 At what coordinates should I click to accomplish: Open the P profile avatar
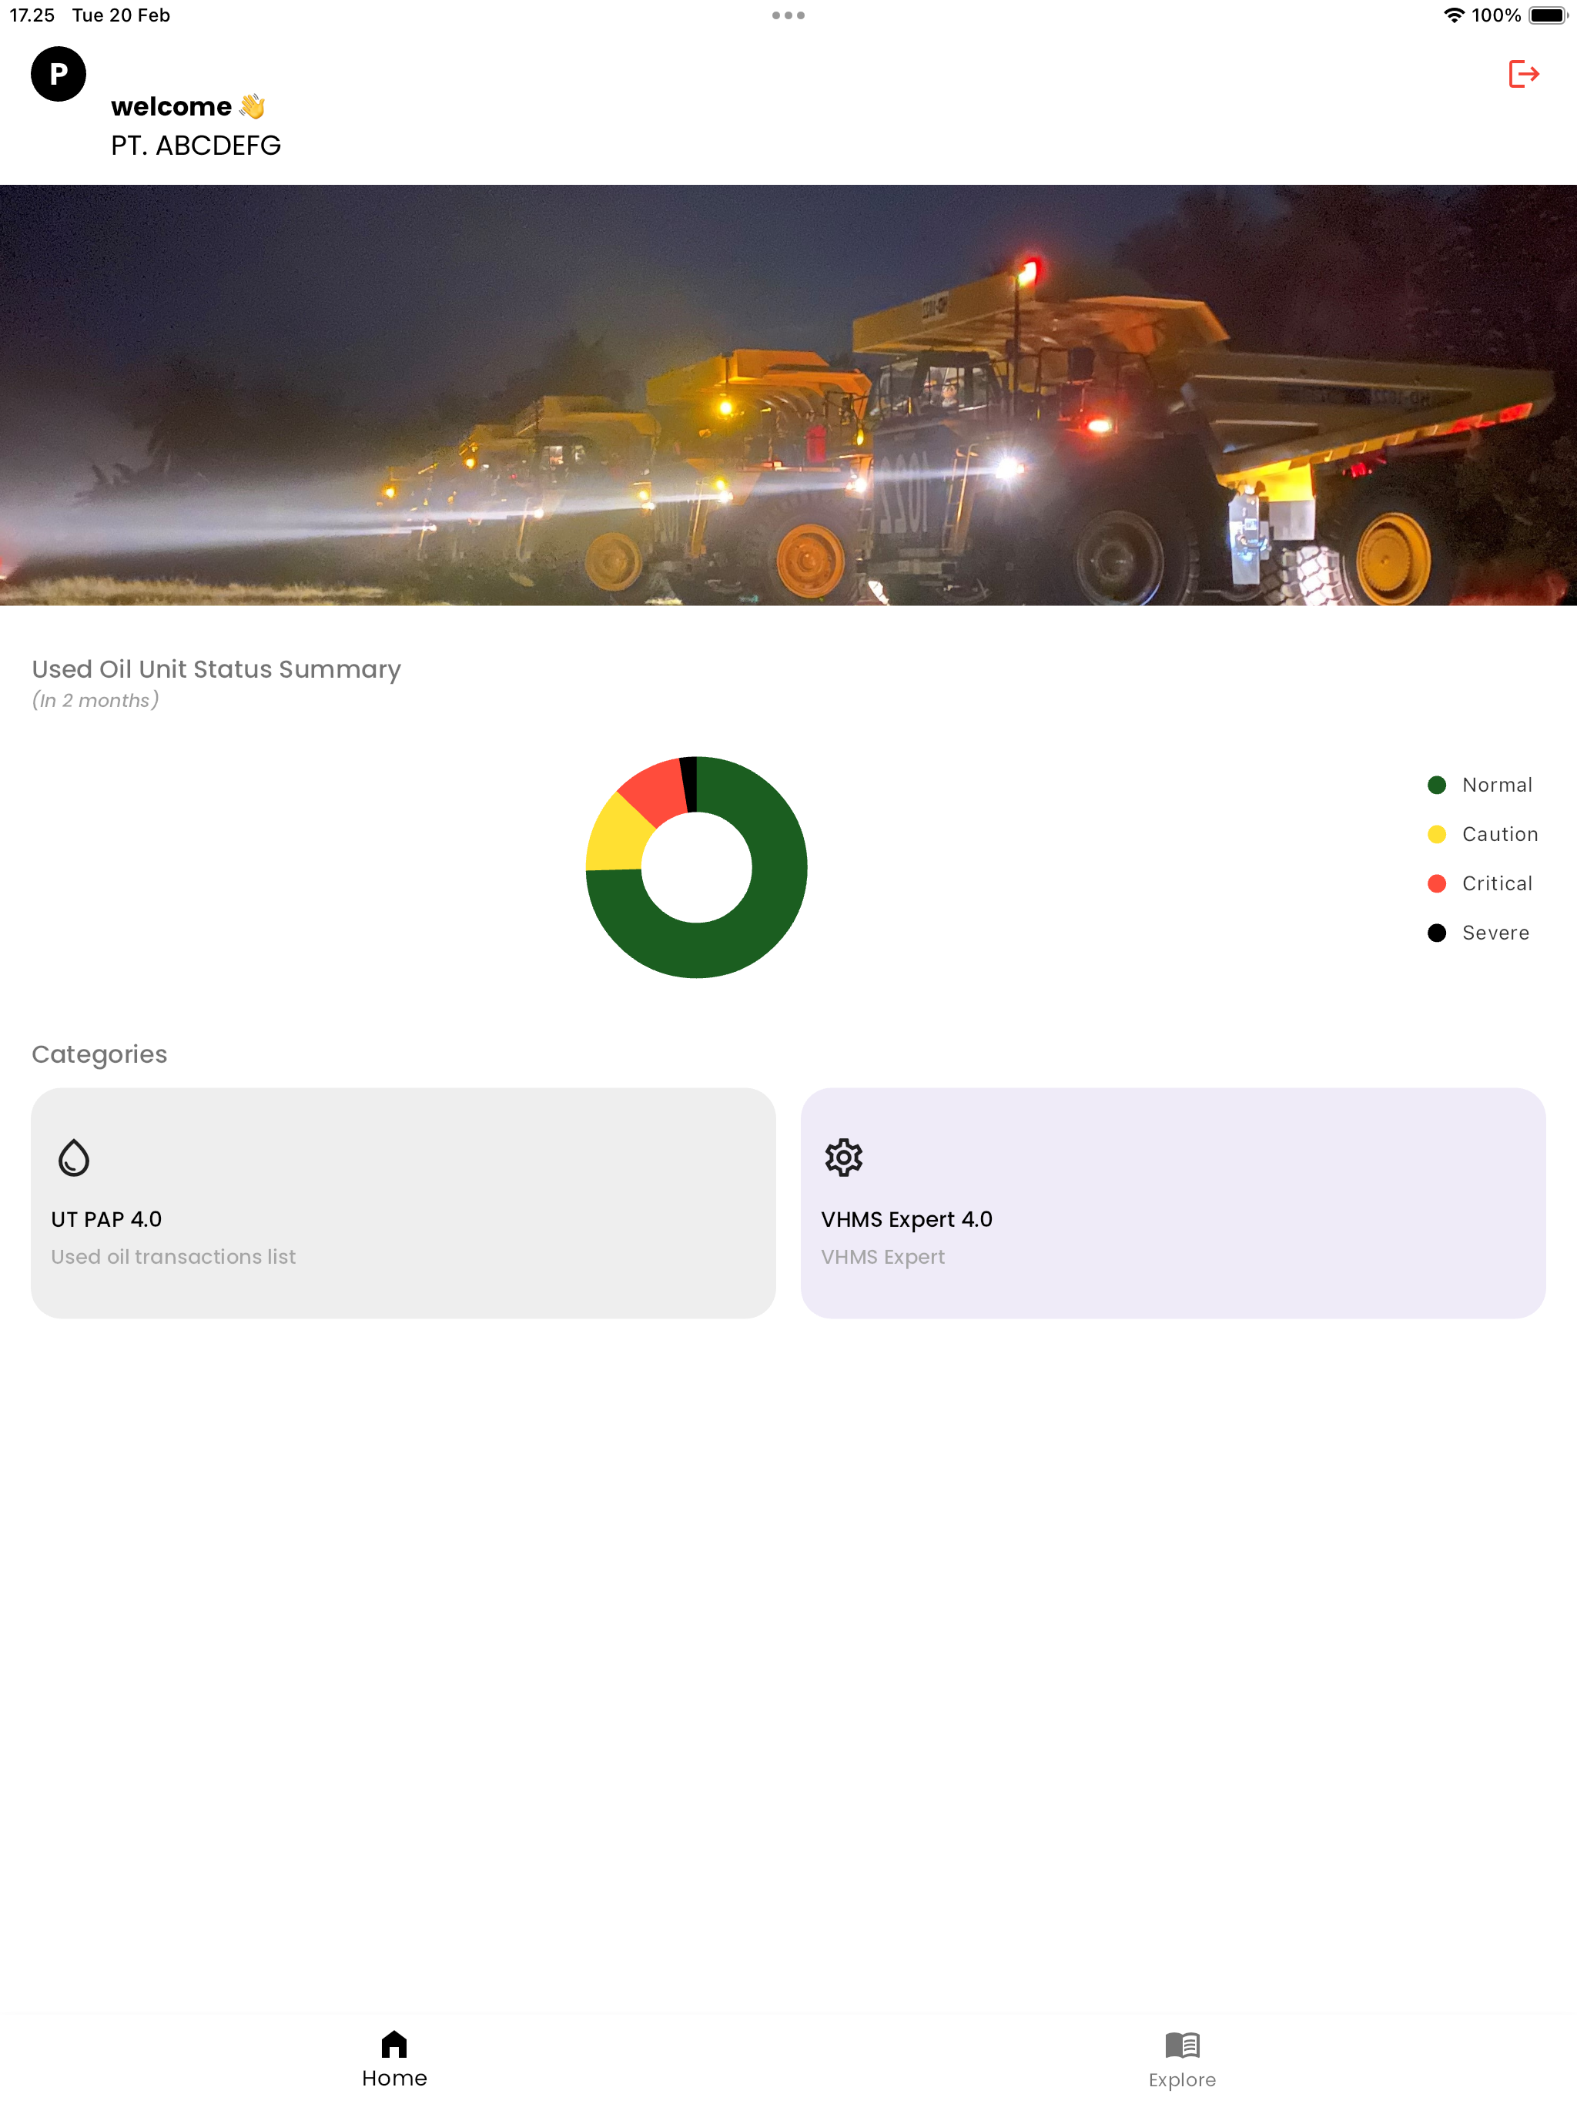(58, 74)
